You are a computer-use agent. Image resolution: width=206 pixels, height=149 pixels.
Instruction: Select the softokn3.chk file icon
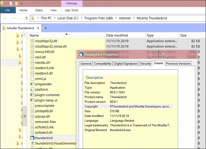click(x=32, y=127)
